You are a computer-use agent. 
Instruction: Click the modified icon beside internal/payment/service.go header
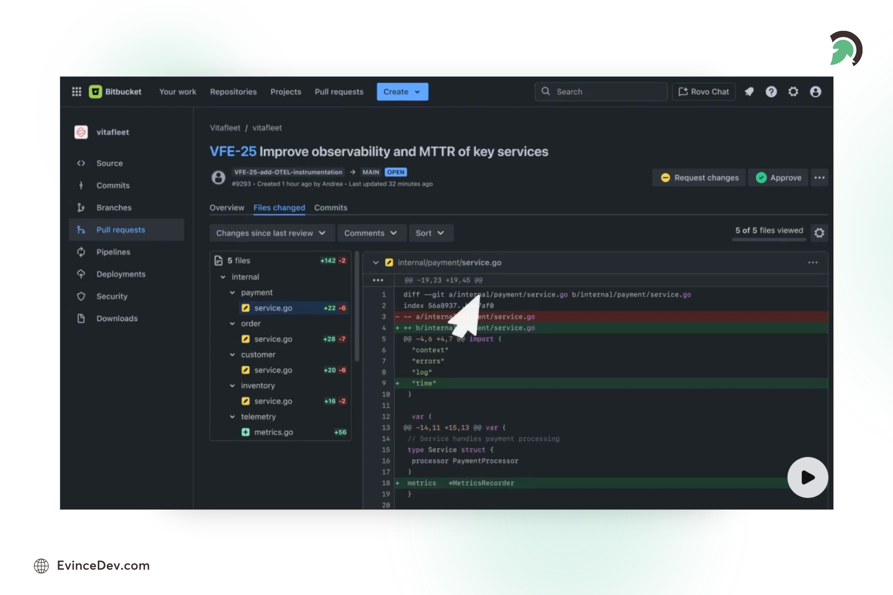click(x=389, y=263)
